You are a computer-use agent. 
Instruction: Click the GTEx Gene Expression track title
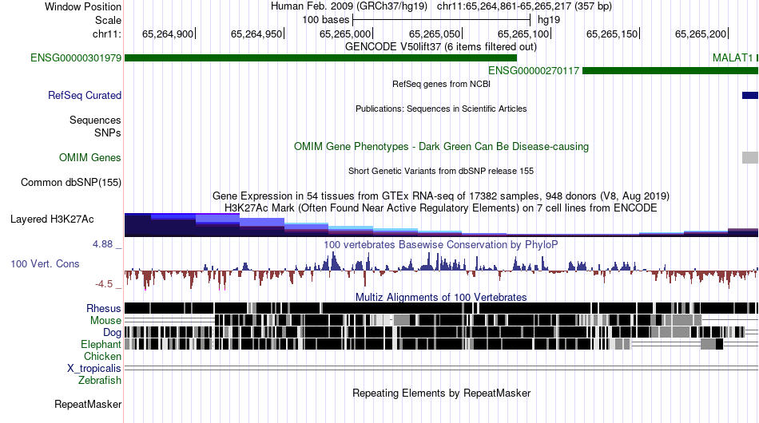tap(441, 196)
